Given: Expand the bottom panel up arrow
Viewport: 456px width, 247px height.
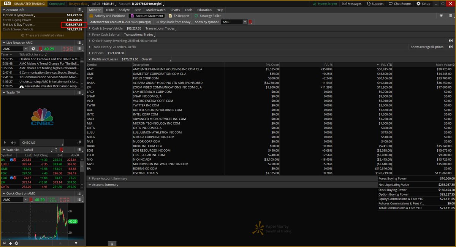Looking at the screenshot, I should 112,244.
